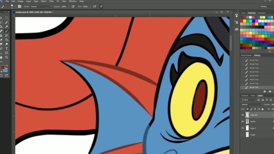Open the Filter menu
Screen dimensions: 274x154
pyautogui.click(x=51, y=1)
